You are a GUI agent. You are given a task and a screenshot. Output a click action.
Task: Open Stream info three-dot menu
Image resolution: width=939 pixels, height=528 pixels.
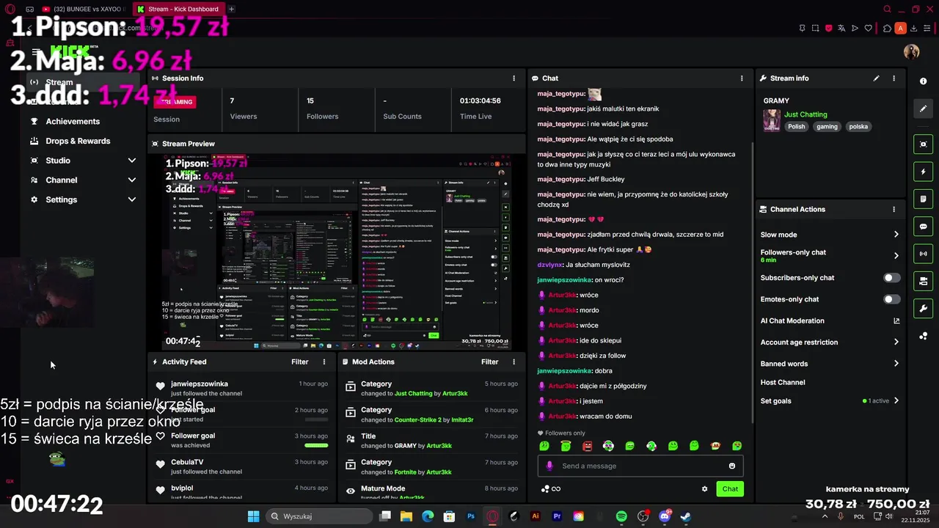click(x=894, y=78)
